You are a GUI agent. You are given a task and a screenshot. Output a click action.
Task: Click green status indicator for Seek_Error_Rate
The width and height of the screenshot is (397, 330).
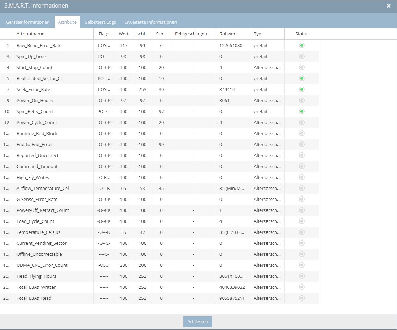[302, 89]
